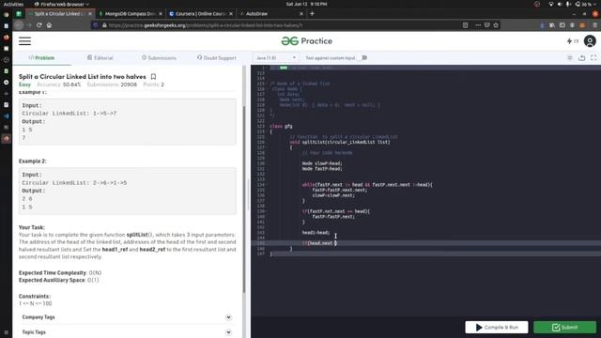The image size is (601, 338).
Task: Collapse code fold at line 134
Action: pyautogui.click(x=267, y=185)
